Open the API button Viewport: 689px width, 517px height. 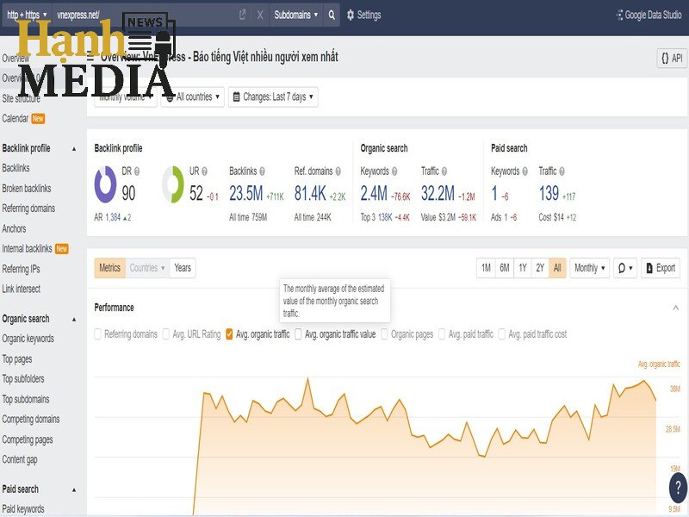pos(672,58)
